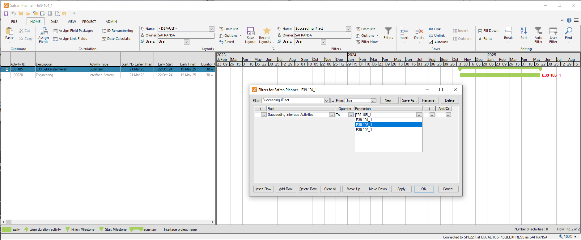Switch to the ADMIN tab
Screen dimensions: 581x240
pos(111,22)
